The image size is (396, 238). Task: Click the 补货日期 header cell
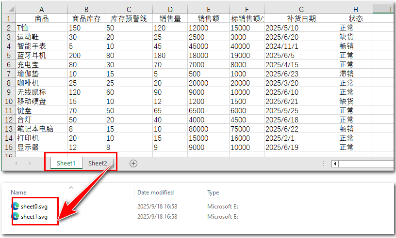coord(301,18)
